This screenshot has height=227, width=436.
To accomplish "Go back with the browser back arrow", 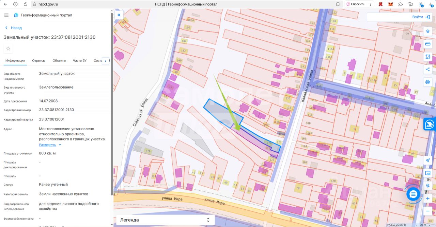I will pos(5,4).
